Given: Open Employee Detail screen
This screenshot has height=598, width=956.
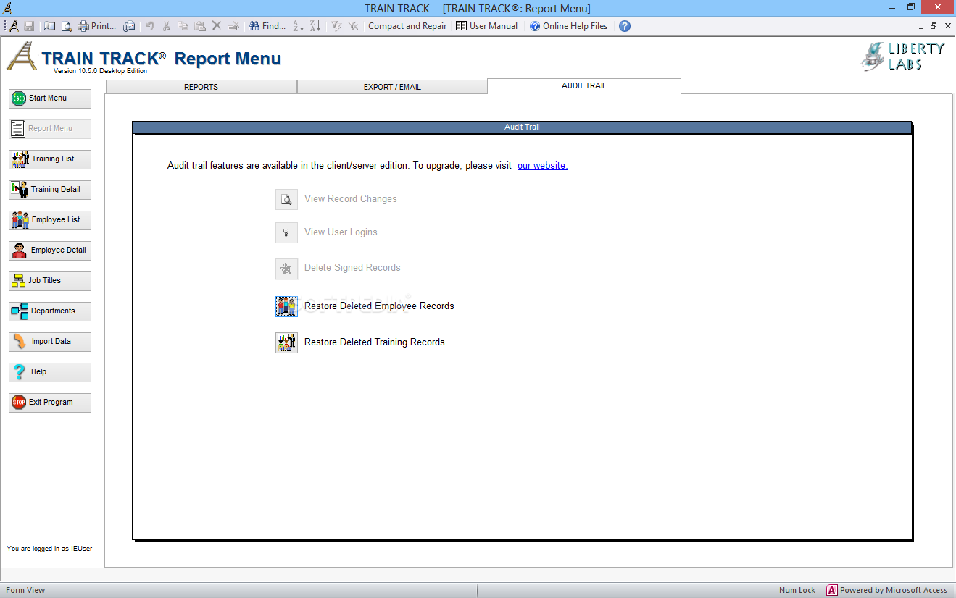Looking at the screenshot, I should (x=50, y=250).
